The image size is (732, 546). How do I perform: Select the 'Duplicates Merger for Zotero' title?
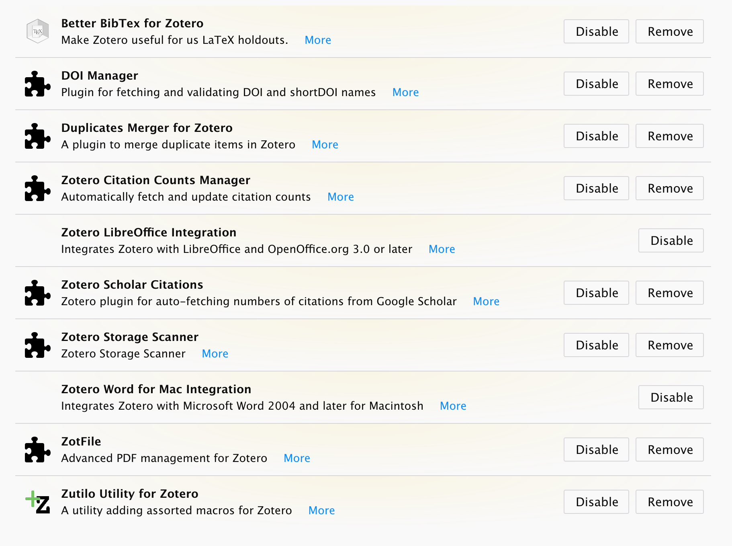[147, 128]
